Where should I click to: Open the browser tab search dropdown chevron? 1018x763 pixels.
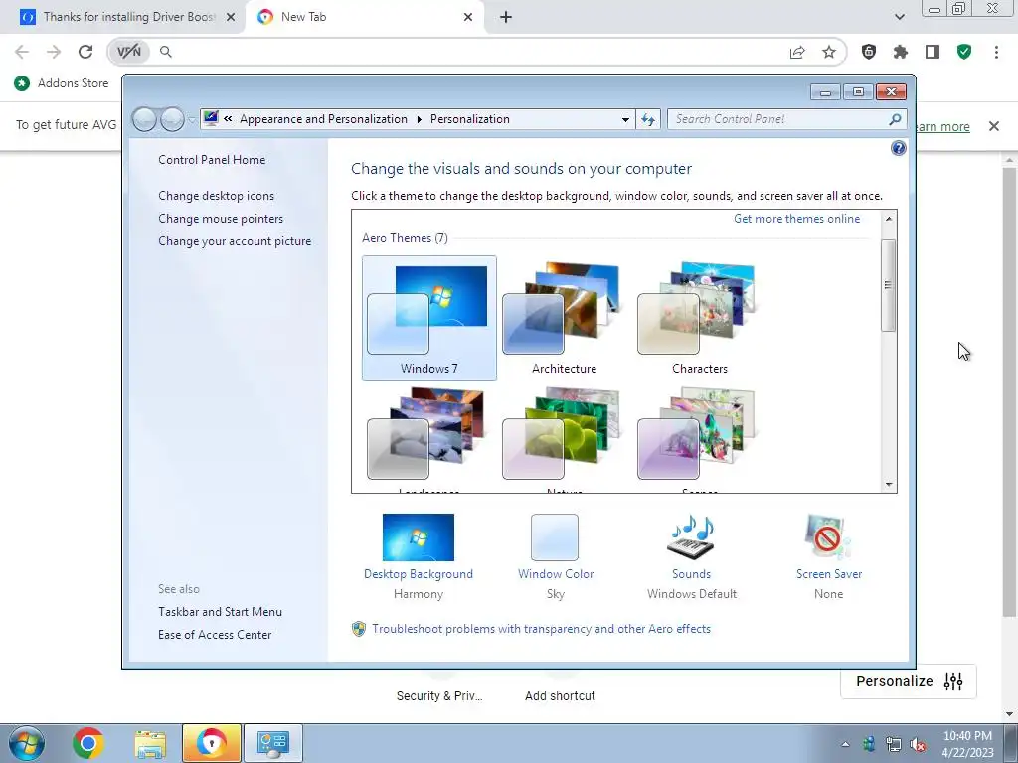click(899, 17)
